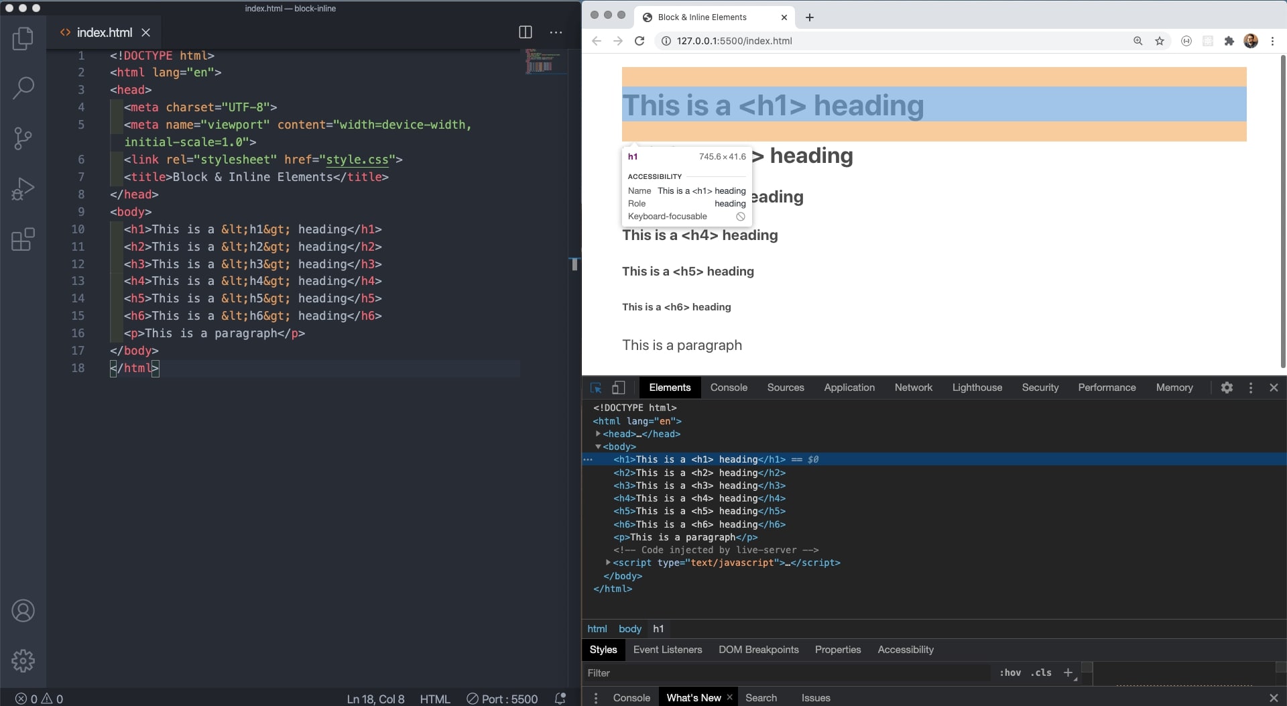Toggle the .cls element classes panel
Screen dimensions: 1287x706
point(1041,672)
